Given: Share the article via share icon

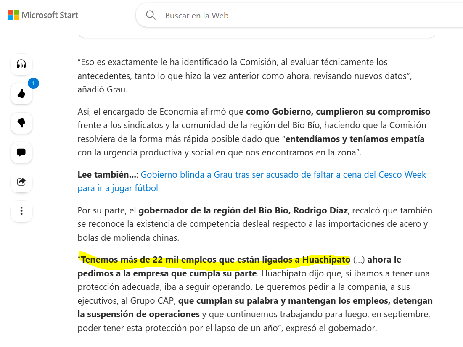Looking at the screenshot, I should [21, 181].
